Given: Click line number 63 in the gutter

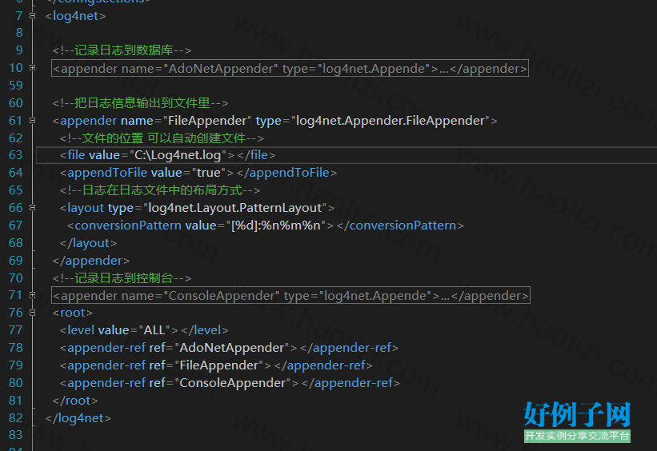Looking at the screenshot, I should [x=15, y=155].
